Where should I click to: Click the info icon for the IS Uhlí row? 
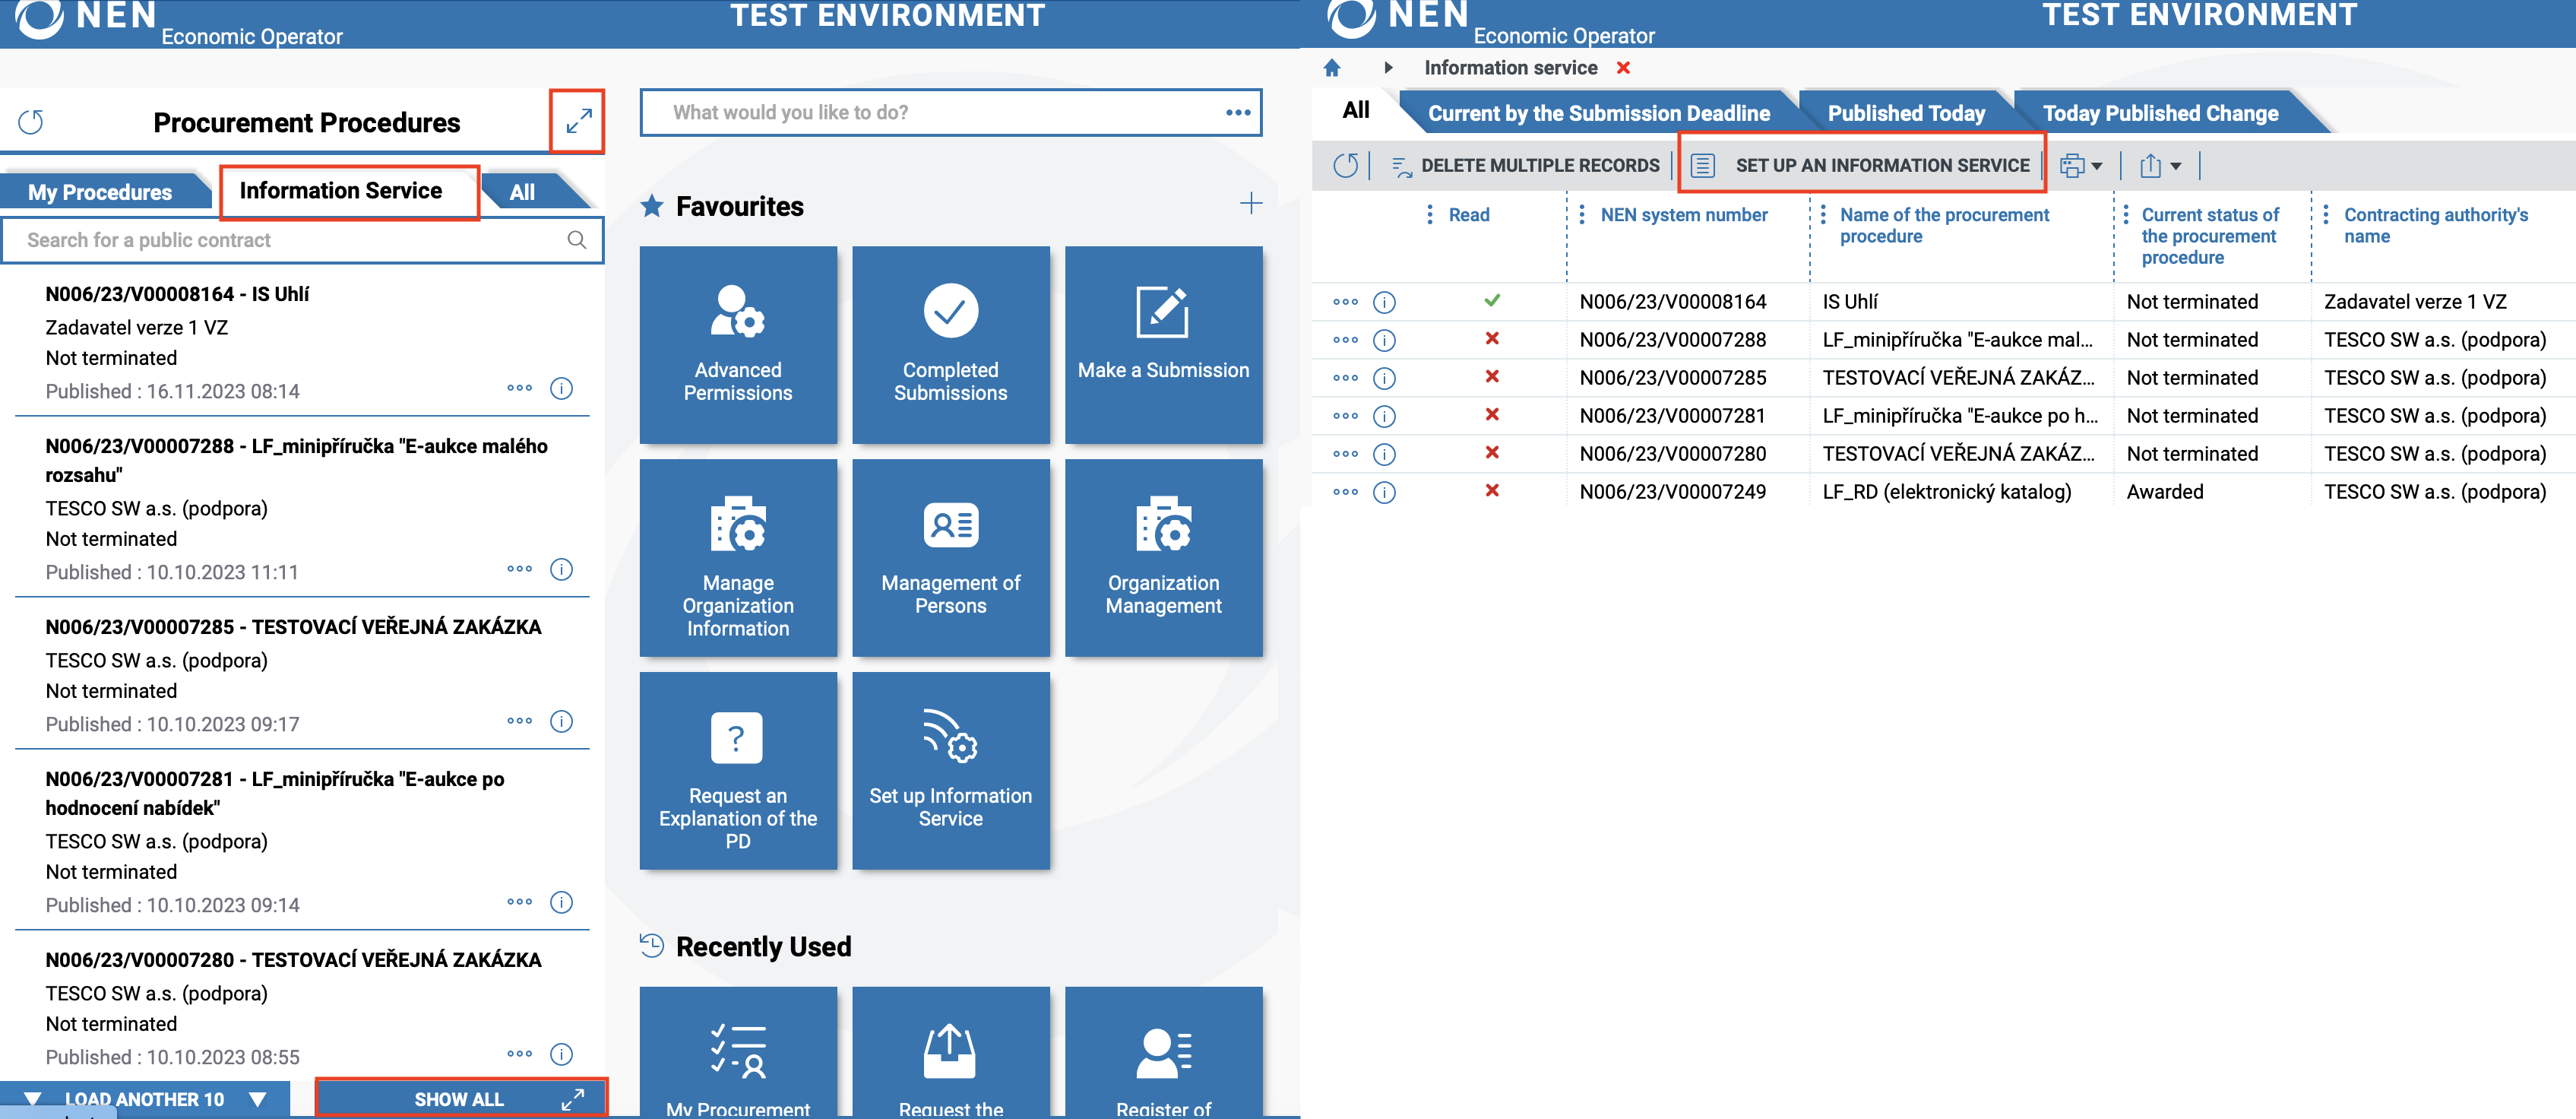click(1384, 302)
